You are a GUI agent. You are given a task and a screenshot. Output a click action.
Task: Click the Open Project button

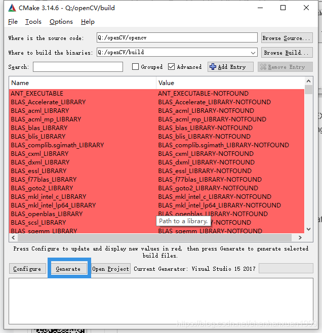(x=111, y=269)
